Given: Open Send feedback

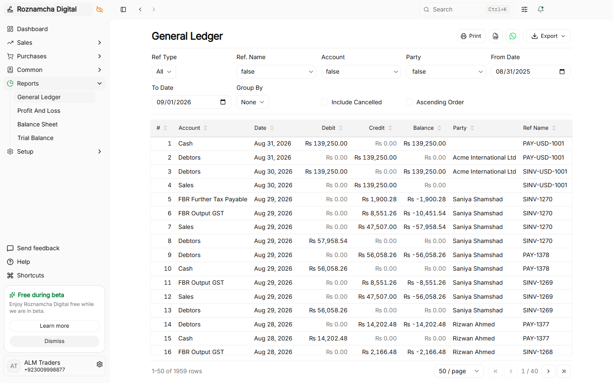Looking at the screenshot, I should (x=54, y=248).
